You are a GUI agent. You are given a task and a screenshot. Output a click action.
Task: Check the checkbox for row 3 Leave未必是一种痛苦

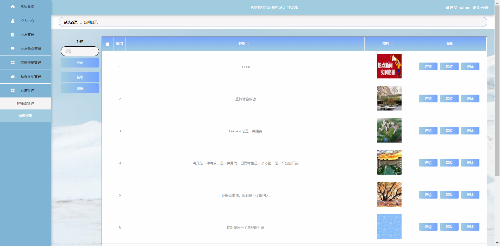click(x=108, y=131)
